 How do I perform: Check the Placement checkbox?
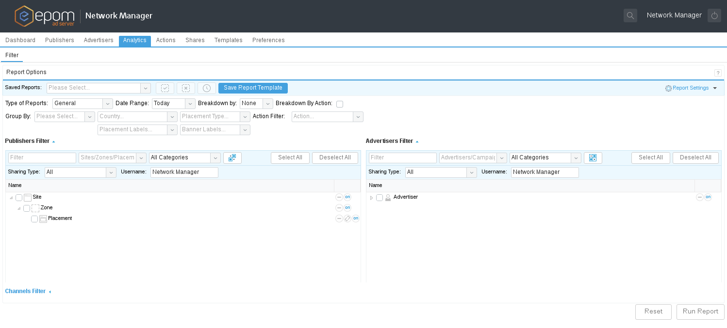[34, 219]
